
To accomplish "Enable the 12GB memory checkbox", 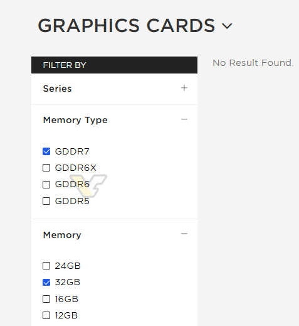I will pos(46,315).
